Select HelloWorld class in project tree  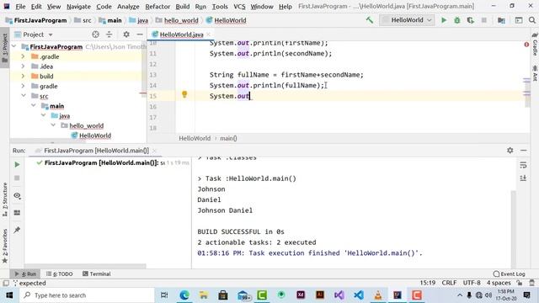pyautogui.click(x=91, y=136)
